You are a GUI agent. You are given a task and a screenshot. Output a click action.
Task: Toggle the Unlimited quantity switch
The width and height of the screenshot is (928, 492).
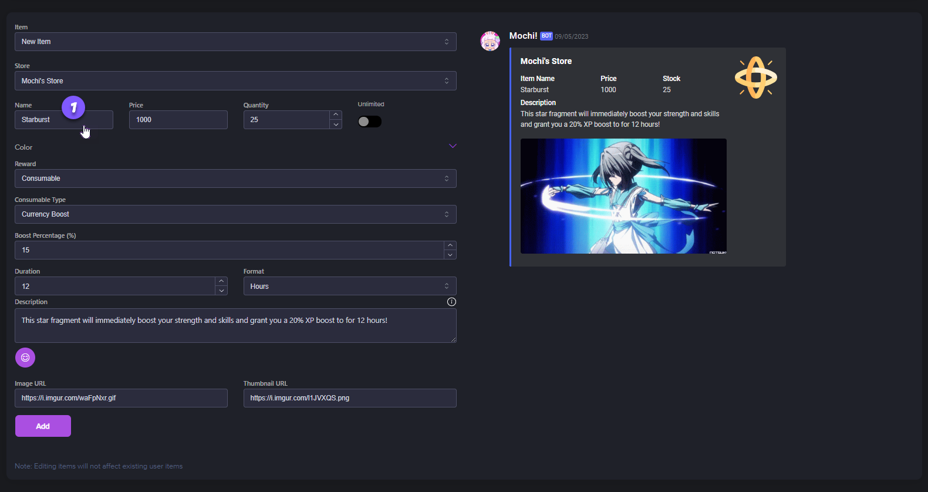tap(370, 122)
